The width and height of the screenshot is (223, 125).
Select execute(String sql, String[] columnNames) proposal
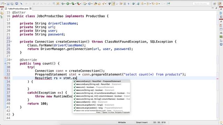click(x=101, y=99)
